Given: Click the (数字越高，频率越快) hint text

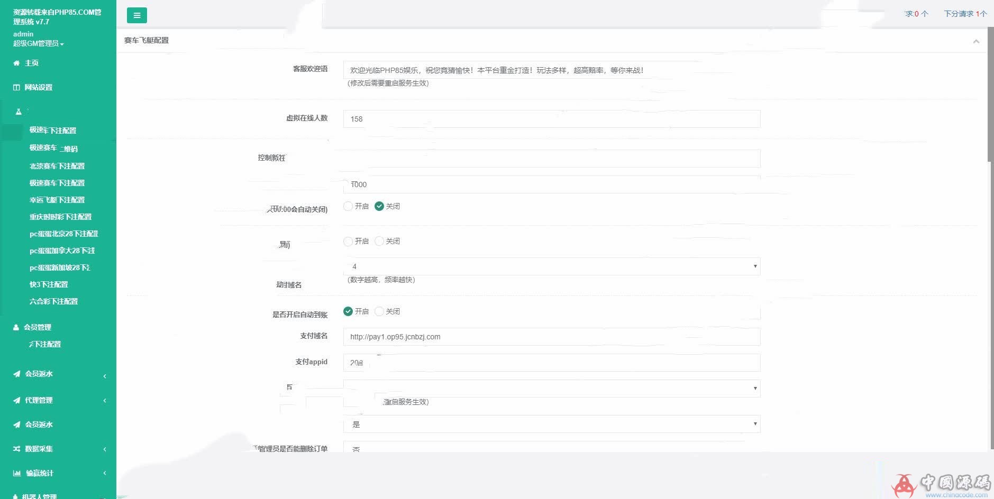Looking at the screenshot, I should pos(381,280).
